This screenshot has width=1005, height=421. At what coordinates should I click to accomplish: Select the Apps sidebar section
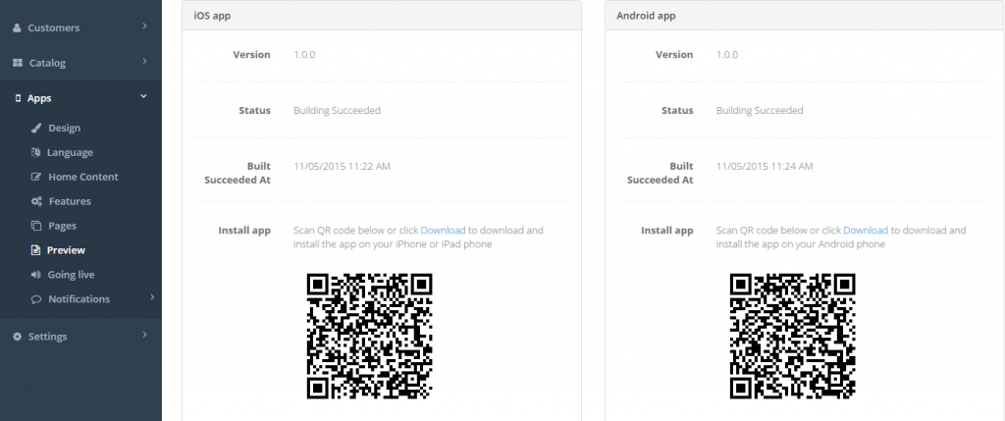(80, 99)
